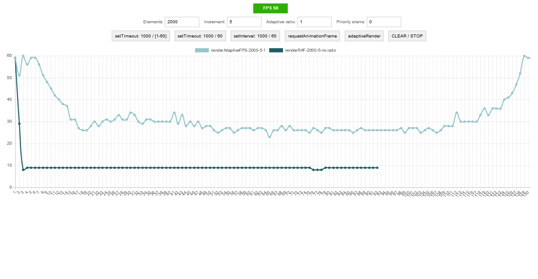Click the y-axis label 50
538x279 pixels.
[x=9, y=77]
